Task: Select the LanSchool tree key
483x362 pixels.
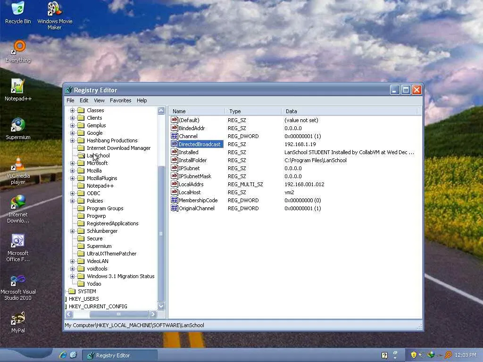Action: click(98, 156)
